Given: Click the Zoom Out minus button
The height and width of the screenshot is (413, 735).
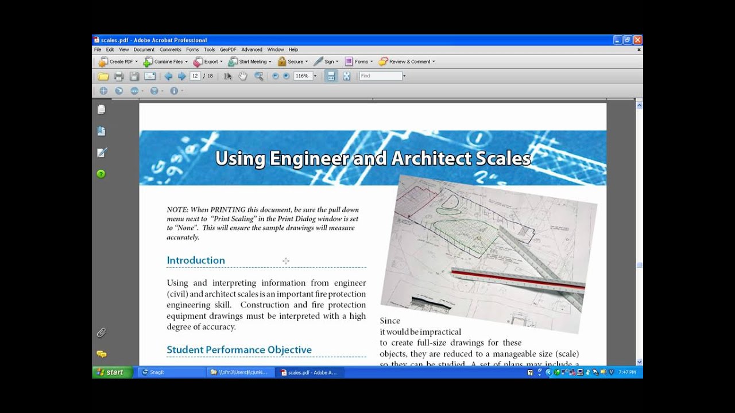Looking at the screenshot, I should pyautogui.click(x=275, y=76).
